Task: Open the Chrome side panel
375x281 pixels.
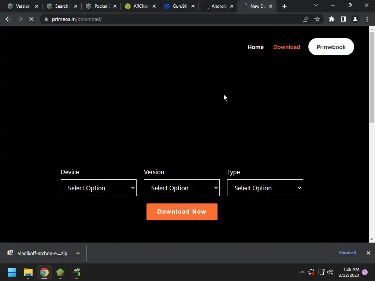Action: pyautogui.click(x=344, y=19)
